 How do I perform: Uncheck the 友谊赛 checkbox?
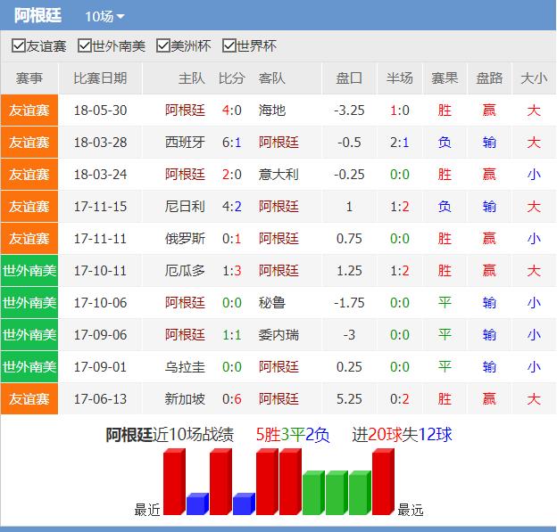pyautogui.click(x=19, y=46)
